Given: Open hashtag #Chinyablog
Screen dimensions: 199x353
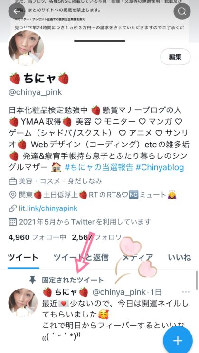Looking at the screenshot, I should click(x=160, y=167).
